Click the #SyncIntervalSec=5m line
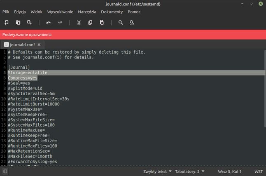Viewport: 266px width, 176px height. click(31, 94)
